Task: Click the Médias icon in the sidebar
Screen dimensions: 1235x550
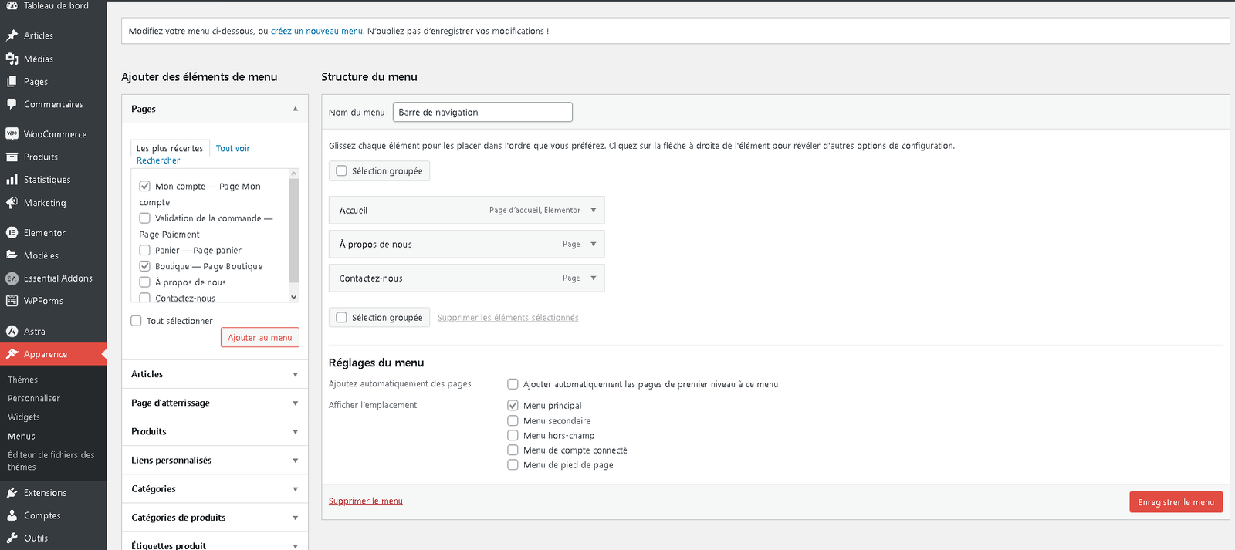Action: [x=12, y=59]
